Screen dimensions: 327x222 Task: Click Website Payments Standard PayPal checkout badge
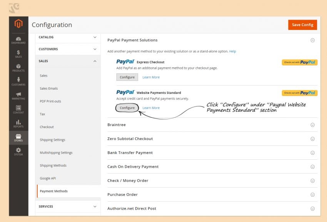tap(300, 93)
